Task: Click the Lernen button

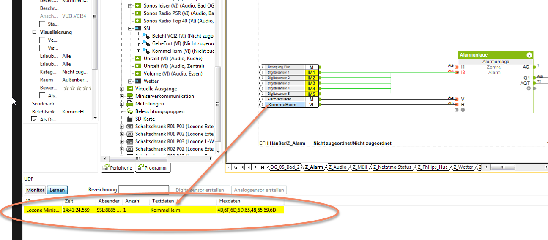Action: point(57,190)
